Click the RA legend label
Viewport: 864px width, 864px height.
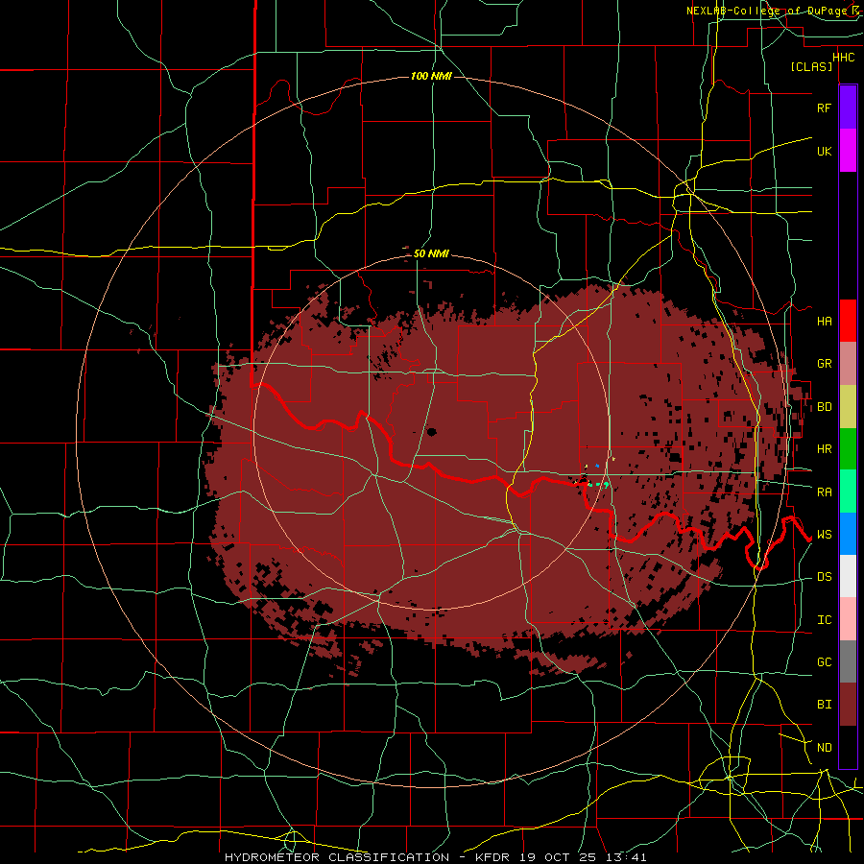pos(824,492)
